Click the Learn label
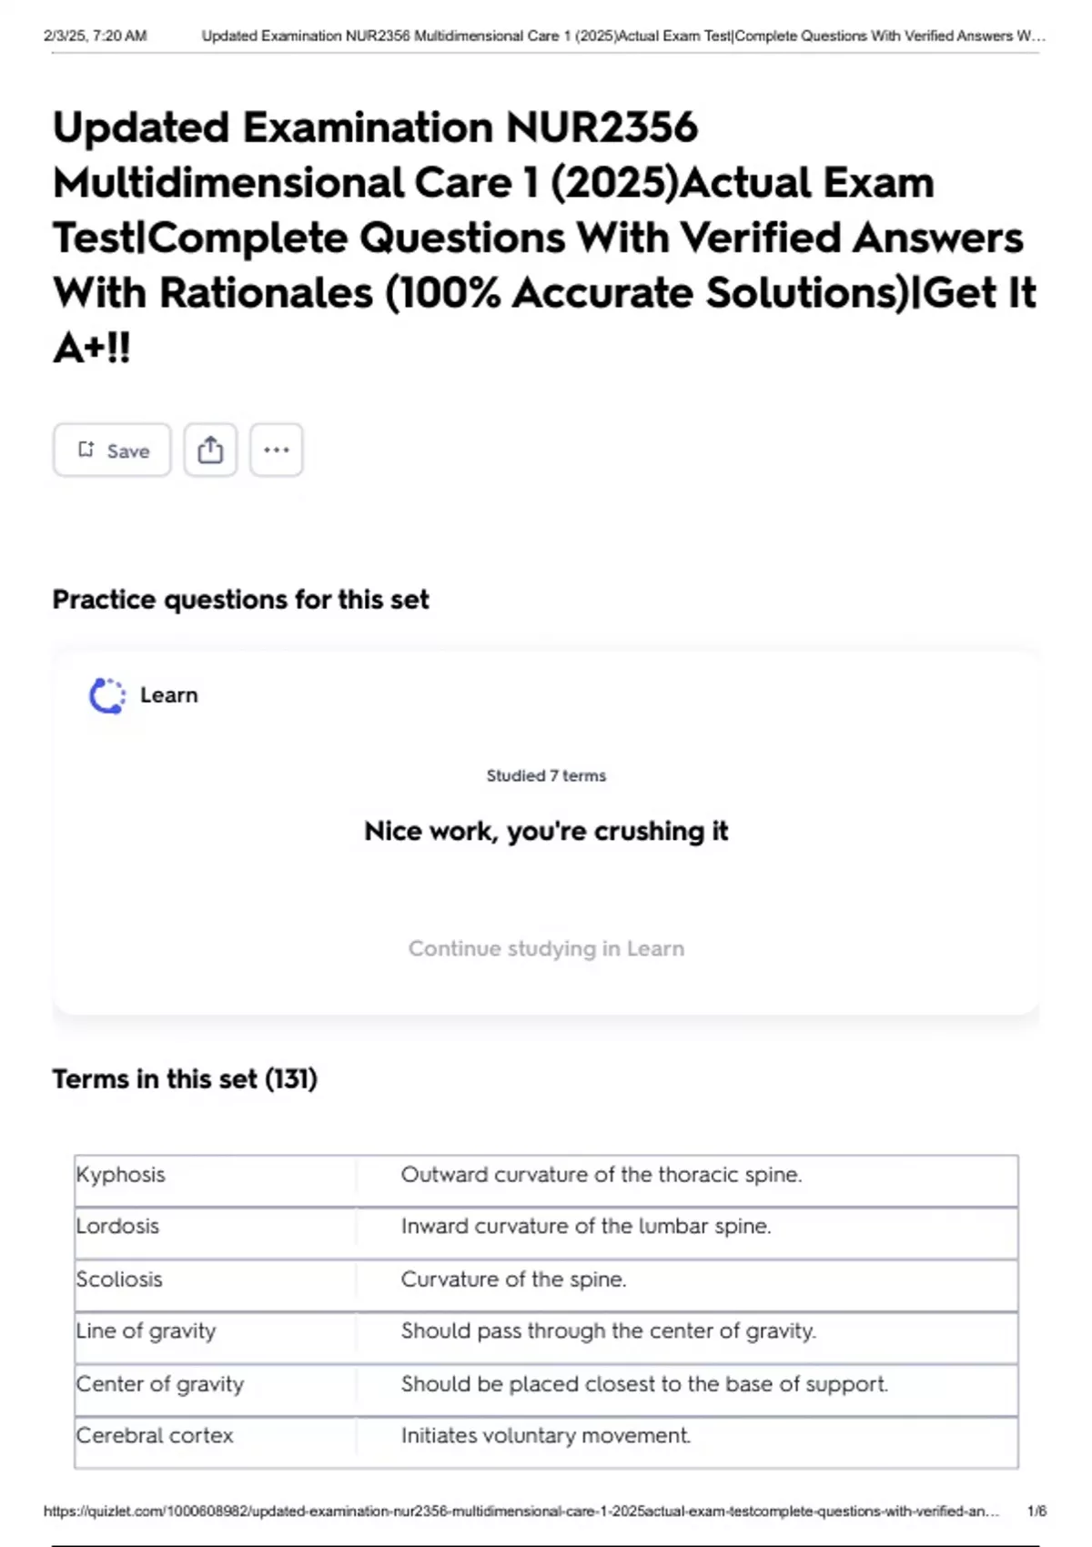The image size is (1092, 1547). tap(168, 695)
